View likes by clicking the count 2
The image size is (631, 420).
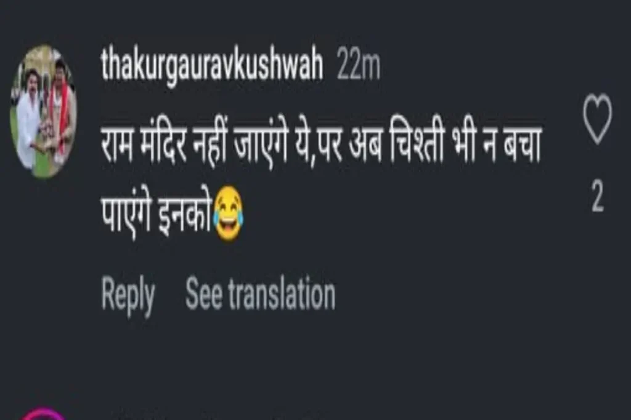point(598,196)
